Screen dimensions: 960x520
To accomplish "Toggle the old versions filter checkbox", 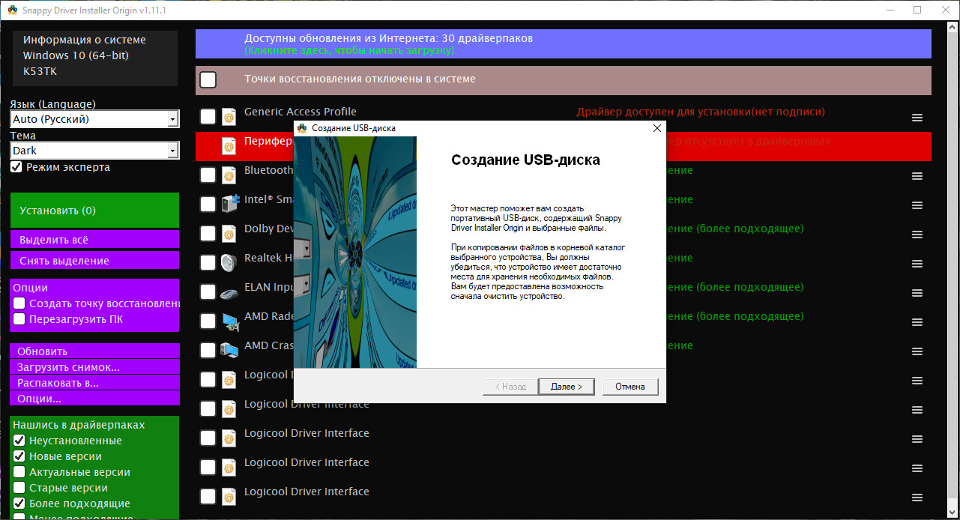I will tap(19, 488).
